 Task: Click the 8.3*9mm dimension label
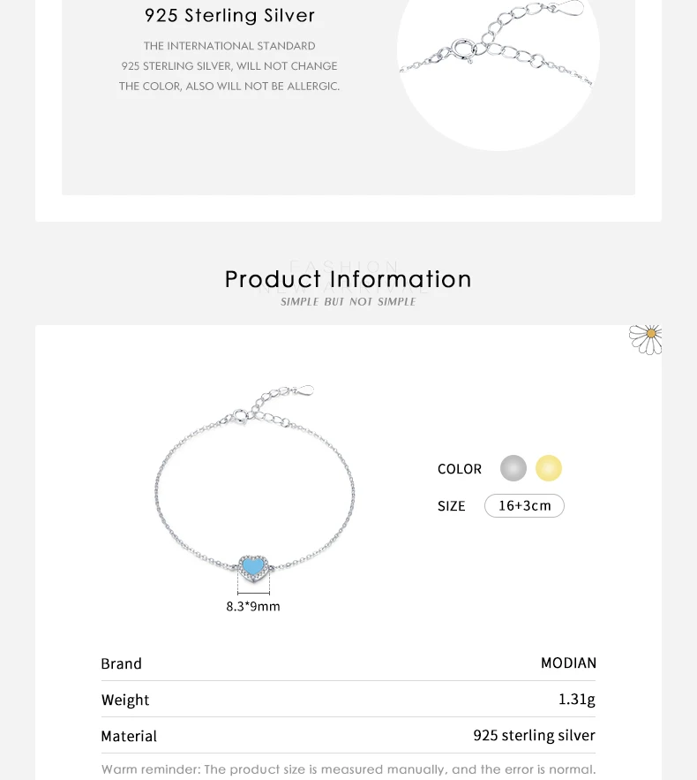pos(253,606)
